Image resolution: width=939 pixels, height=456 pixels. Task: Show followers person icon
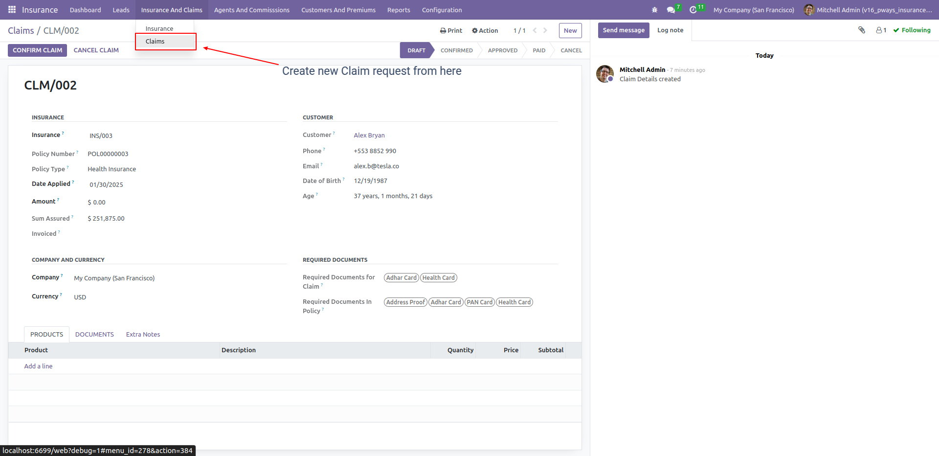point(881,30)
